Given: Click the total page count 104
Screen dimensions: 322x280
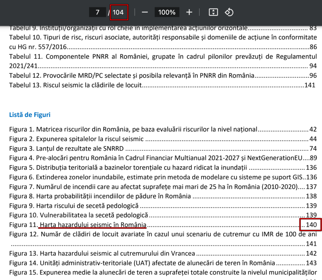Looking at the screenshot, I should 119,12.
